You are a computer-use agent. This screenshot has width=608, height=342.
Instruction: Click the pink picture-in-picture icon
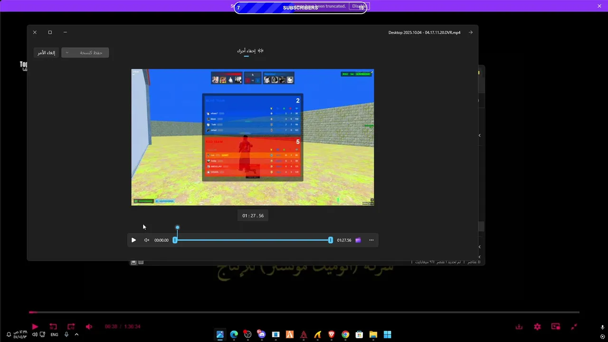[556, 327]
